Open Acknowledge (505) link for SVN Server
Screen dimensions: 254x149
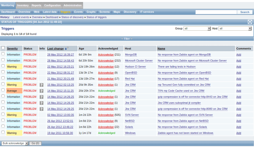[x=106, y=115]
